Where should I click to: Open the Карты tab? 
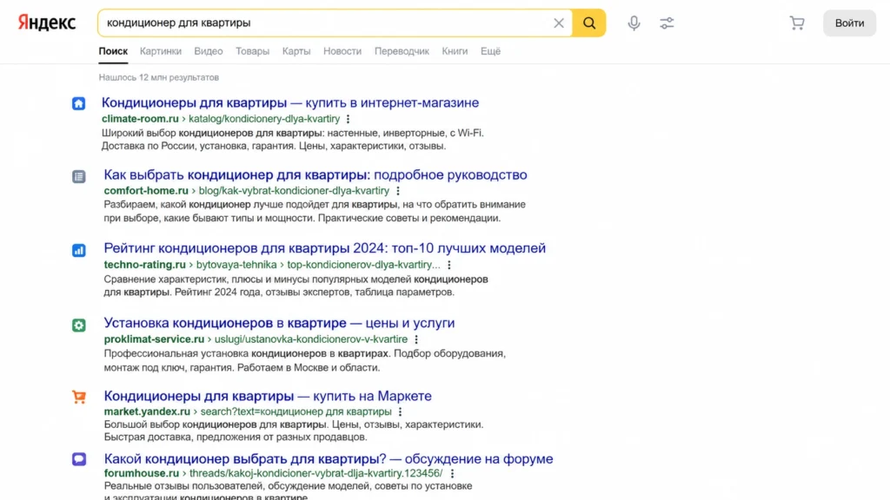click(x=296, y=51)
